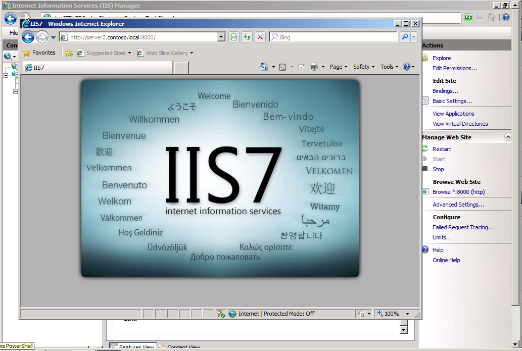Add to Favorites Bar icon
Image resolution: width=522 pixels, height=351 pixels.
(69, 53)
